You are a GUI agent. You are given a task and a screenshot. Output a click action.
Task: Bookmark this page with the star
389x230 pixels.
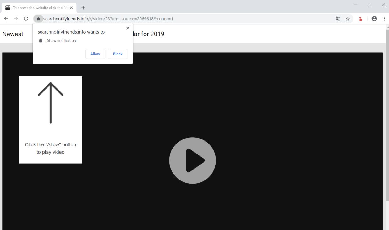348,19
